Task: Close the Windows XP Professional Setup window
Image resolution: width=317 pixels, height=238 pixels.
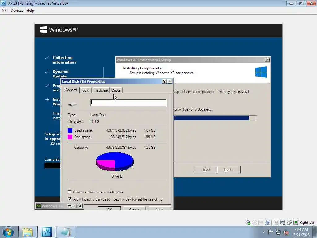Action: (x=267, y=60)
